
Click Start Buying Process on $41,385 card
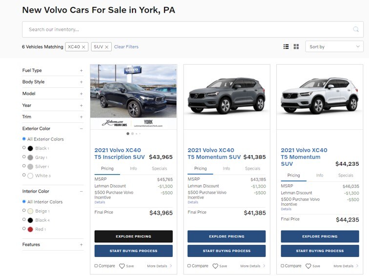[x=226, y=251]
